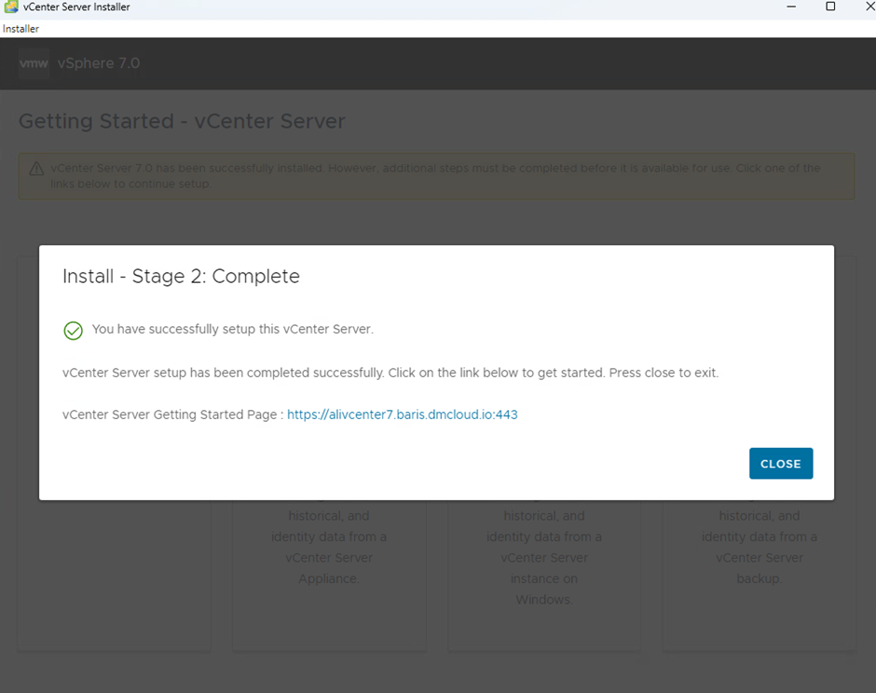Screen dimensions: 876x693
Task: Click the "You have successfully setup" message
Action: click(232, 330)
